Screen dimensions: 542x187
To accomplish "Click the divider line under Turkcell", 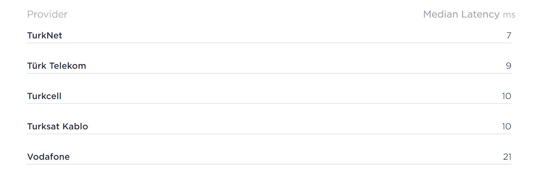I will pyautogui.click(x=269, y=103).
